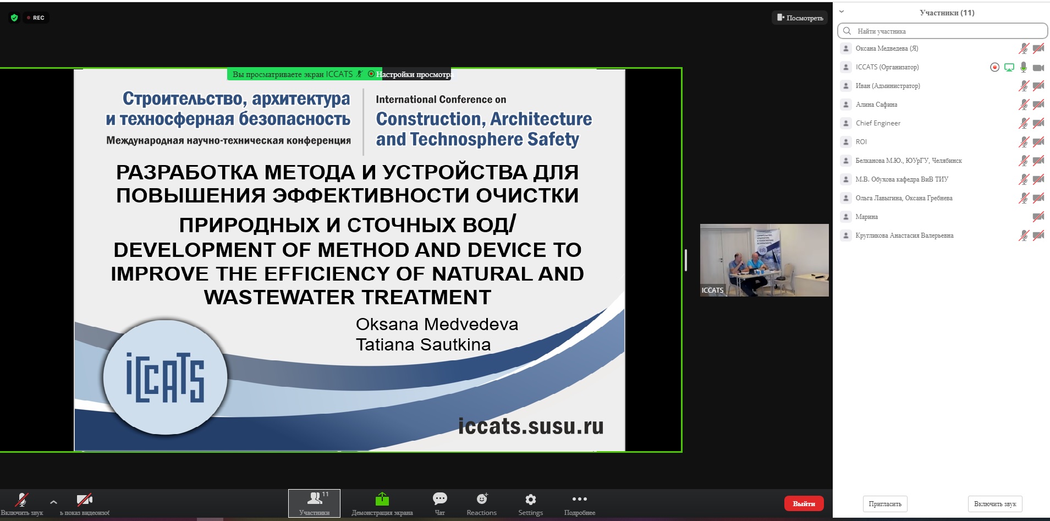This screenshot has height=521, width=1050.
Task: Click the ICCATS video thumbnail
Action: [764, 260]
